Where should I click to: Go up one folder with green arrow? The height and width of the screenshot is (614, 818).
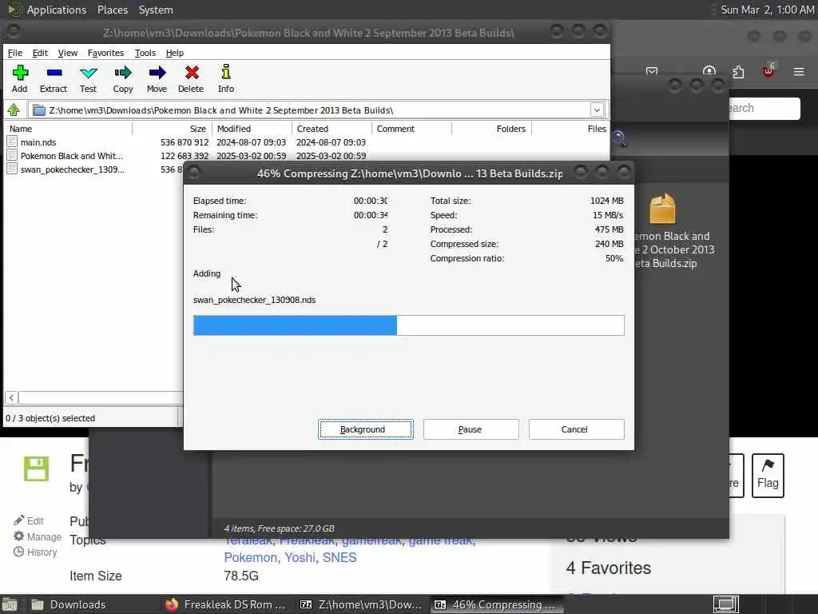coord(14,110)
